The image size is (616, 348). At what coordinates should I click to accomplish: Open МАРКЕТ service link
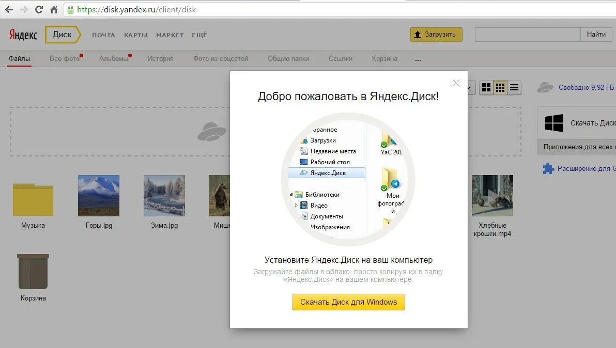[x=170, y=35]
